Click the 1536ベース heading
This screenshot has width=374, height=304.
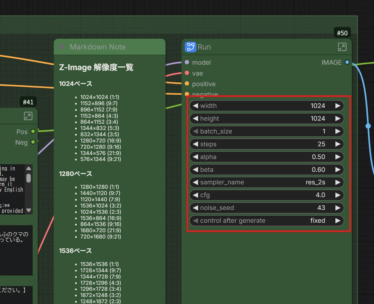(75, 251)
